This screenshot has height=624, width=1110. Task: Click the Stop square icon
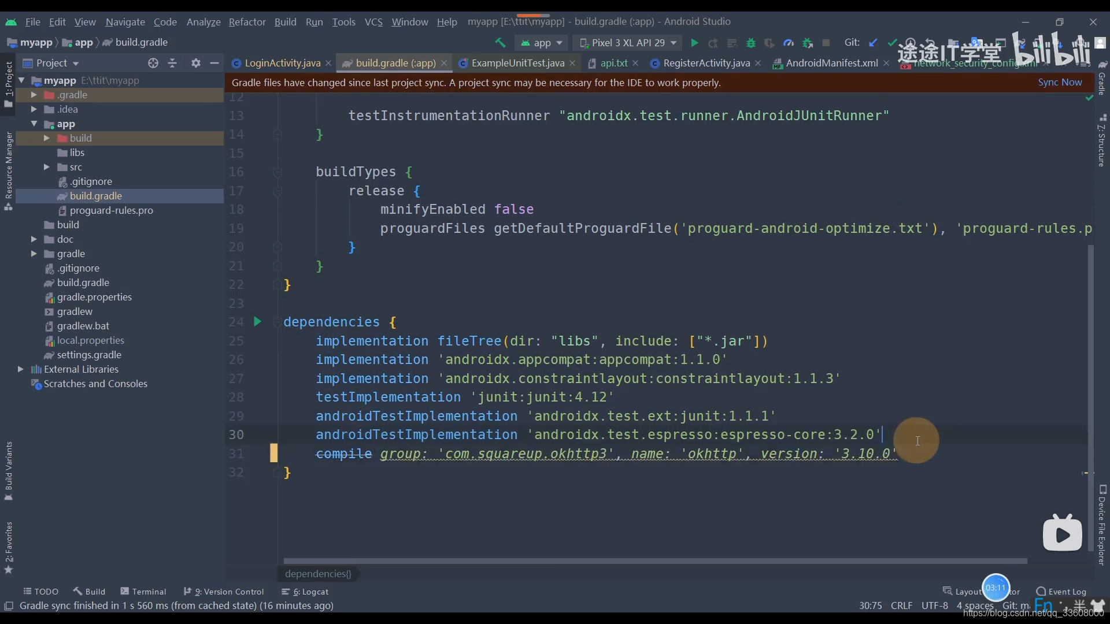point(826,43)
